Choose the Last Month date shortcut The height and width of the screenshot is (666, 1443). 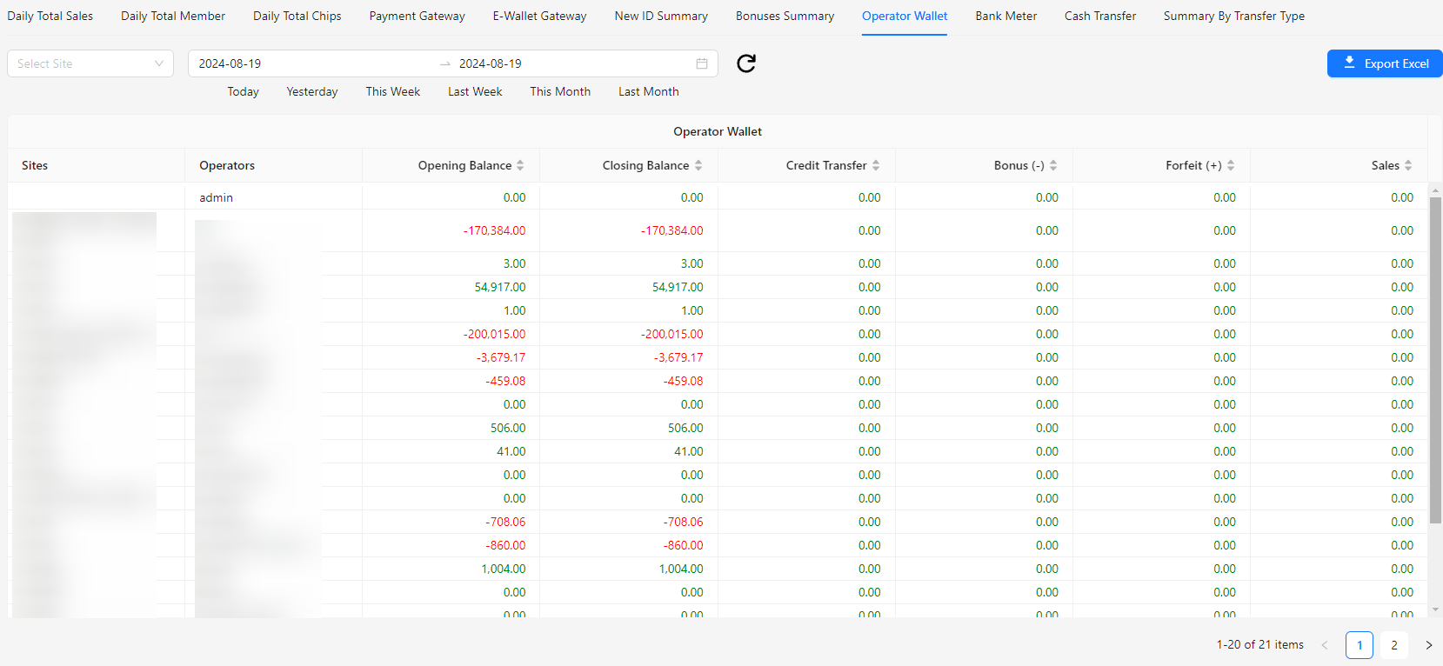[648, 91]
